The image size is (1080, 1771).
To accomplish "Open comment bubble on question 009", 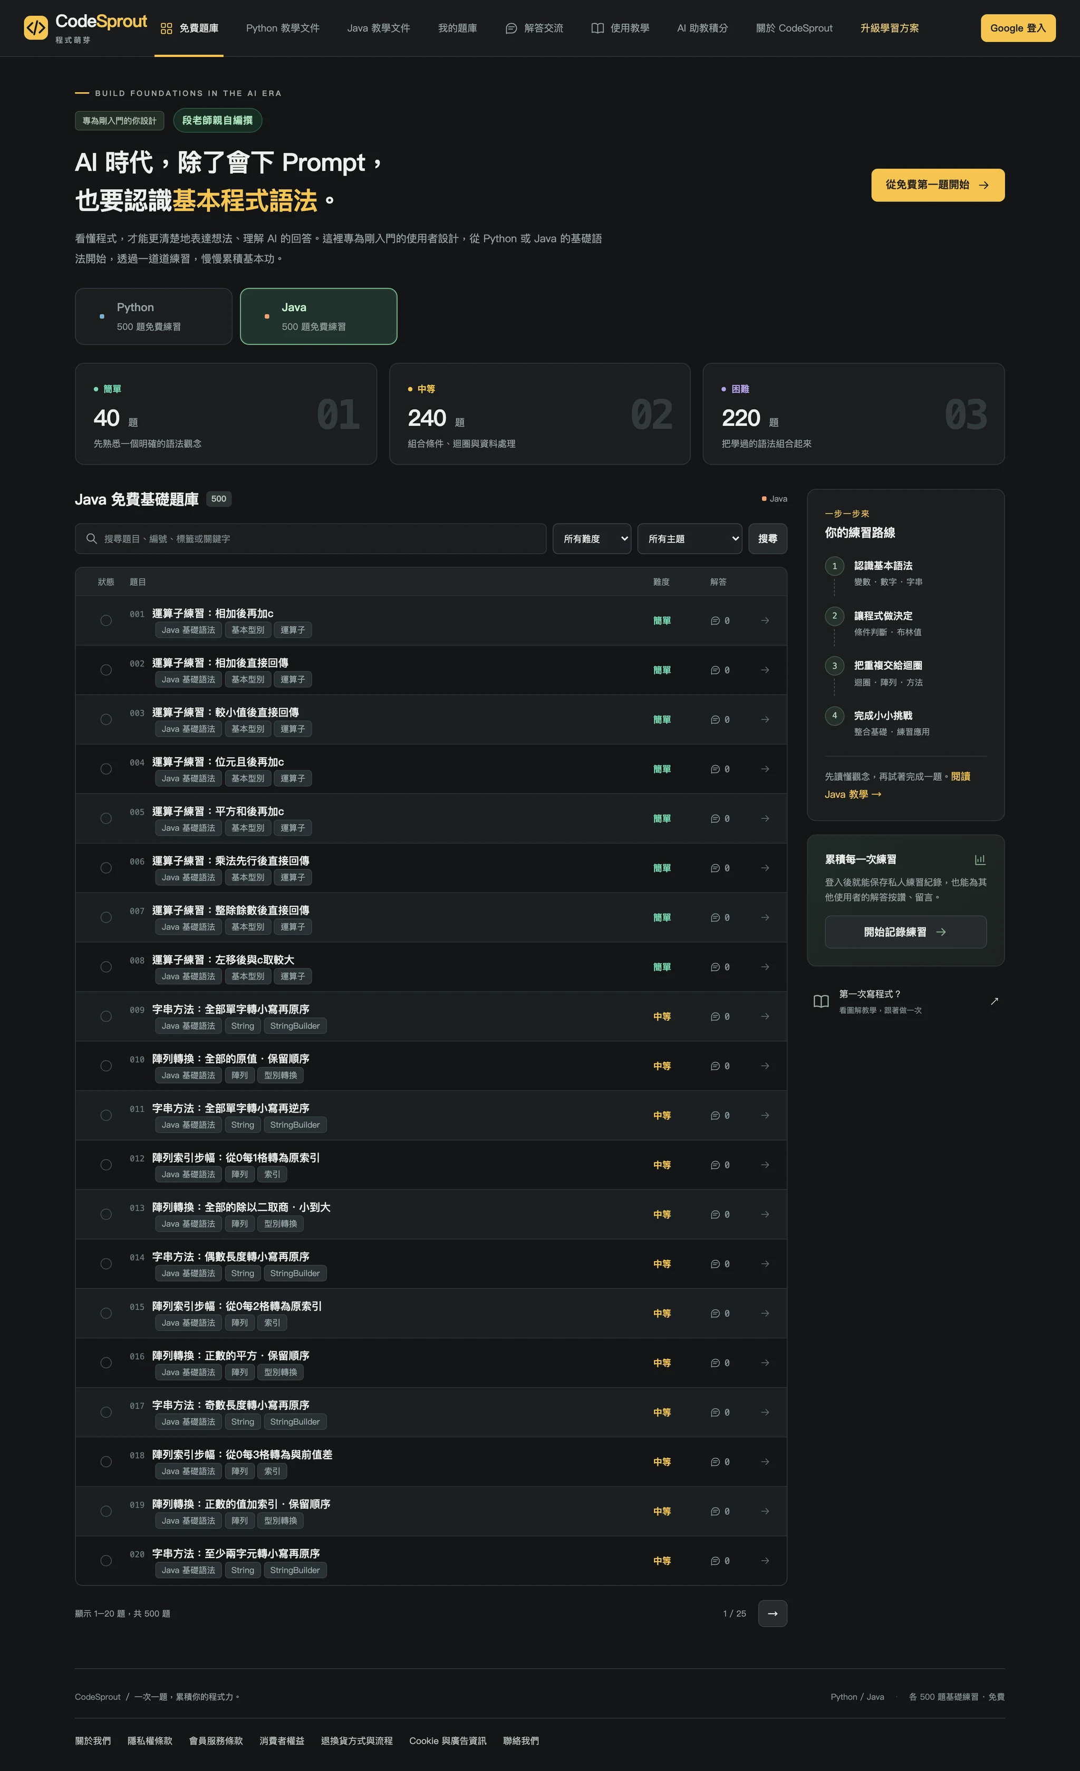I will click(x=715, y=1017).
